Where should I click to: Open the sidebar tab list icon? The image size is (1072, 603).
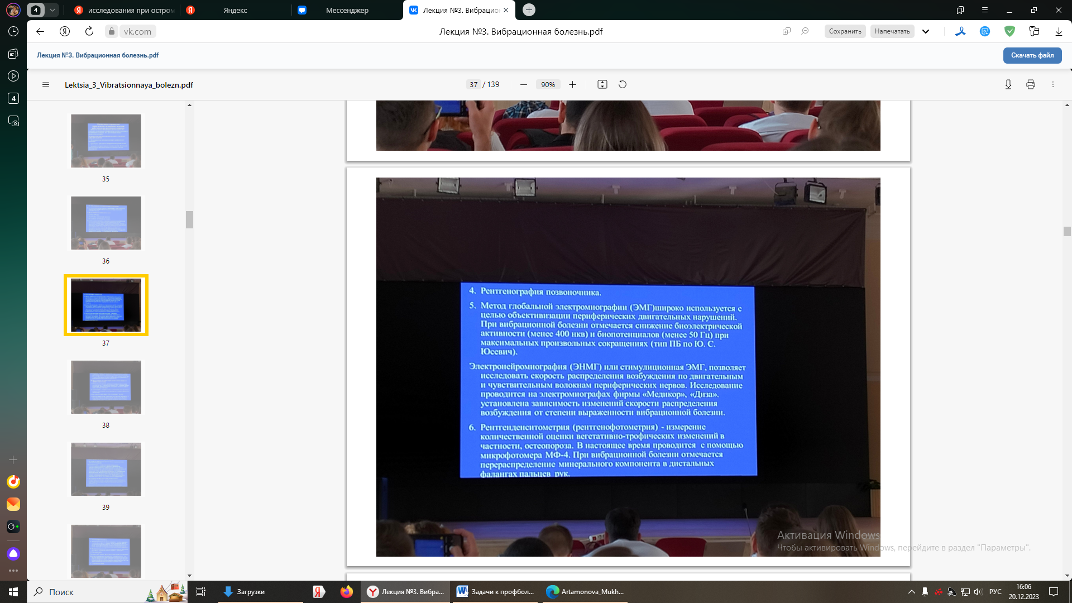(13, 54)
